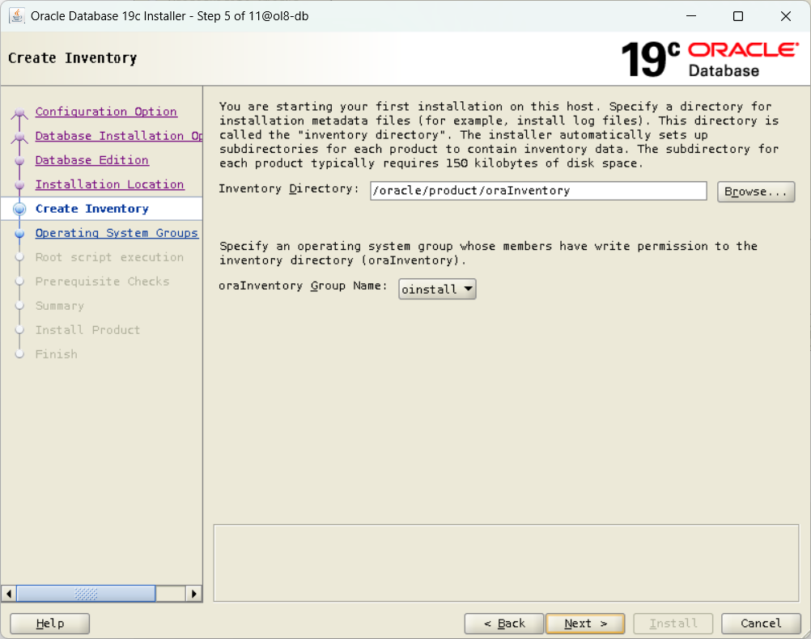Click the Database Installation Options step marker

click(19, 137)
